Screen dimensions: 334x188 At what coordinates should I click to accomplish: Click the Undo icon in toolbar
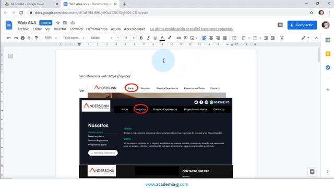click(9, 38)
